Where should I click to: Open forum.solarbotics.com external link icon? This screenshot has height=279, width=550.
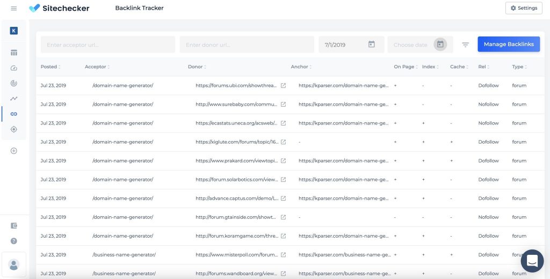coord(283,179)
